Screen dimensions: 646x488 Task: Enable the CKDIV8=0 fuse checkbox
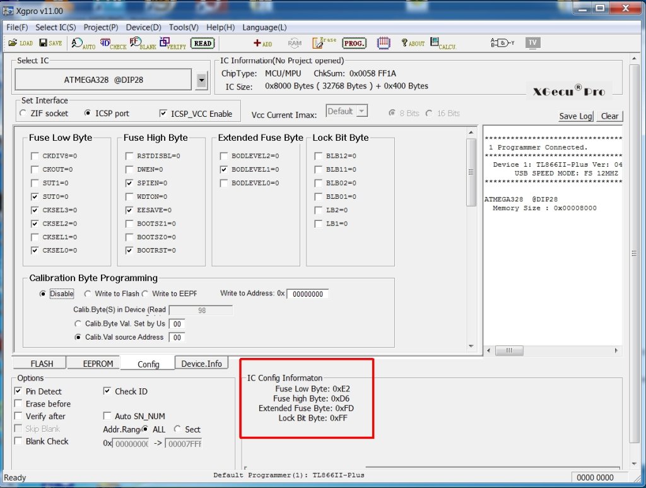coord(35,156)
